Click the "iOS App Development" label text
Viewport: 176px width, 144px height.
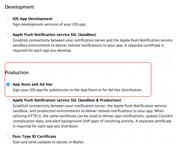tap(32, 19)
